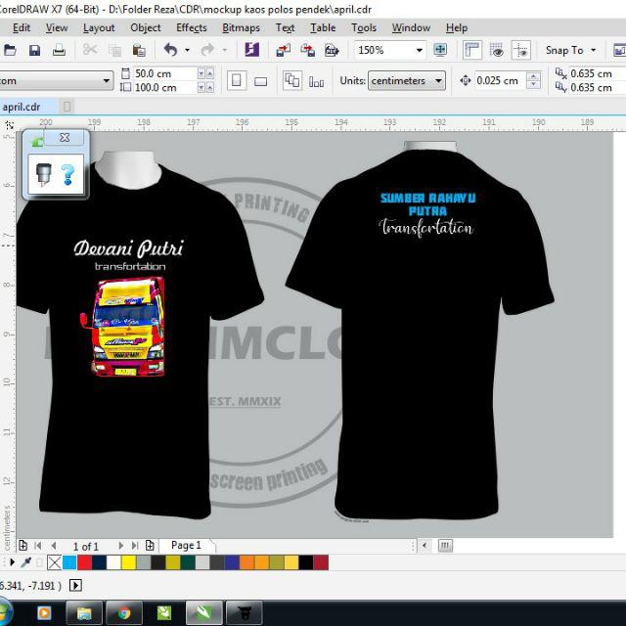This screenshot has width=626, height=626.
Task: Save the document using the floppy icon
Action: (x=35, y=50)
